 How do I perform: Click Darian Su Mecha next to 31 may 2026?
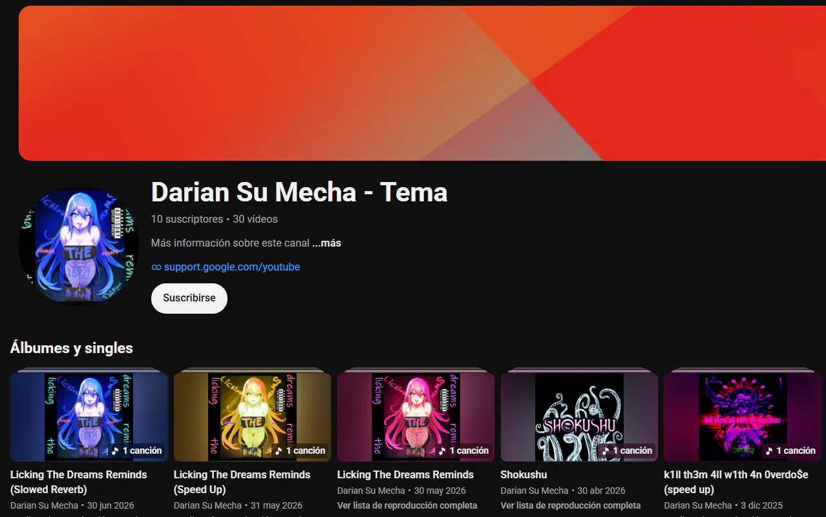click(x=207, y=505)
